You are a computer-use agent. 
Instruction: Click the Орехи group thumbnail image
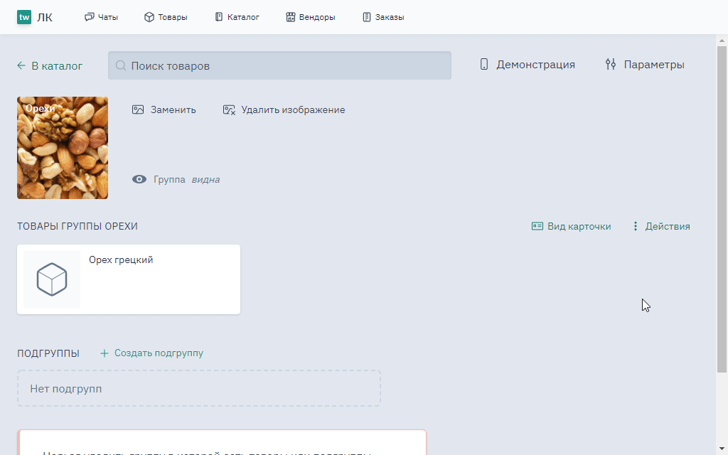63,148
